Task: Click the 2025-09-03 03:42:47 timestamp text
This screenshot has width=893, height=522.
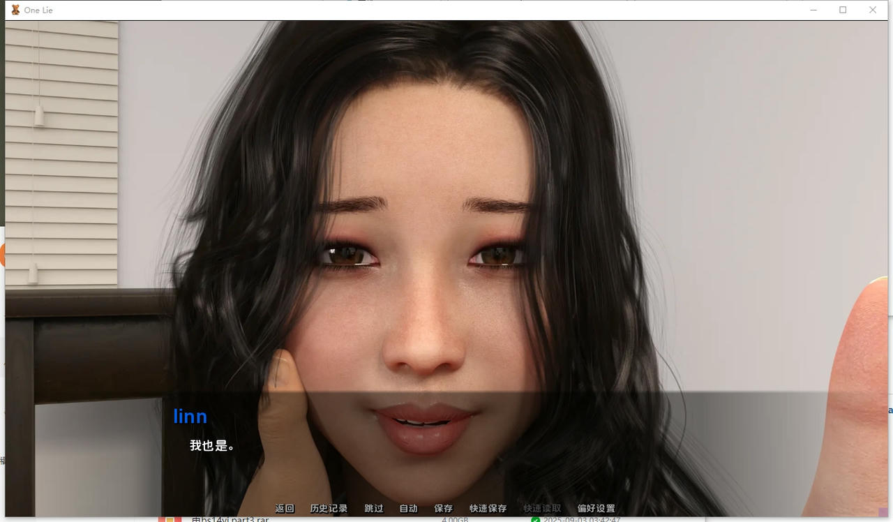Action: click(x=581, y=519)
